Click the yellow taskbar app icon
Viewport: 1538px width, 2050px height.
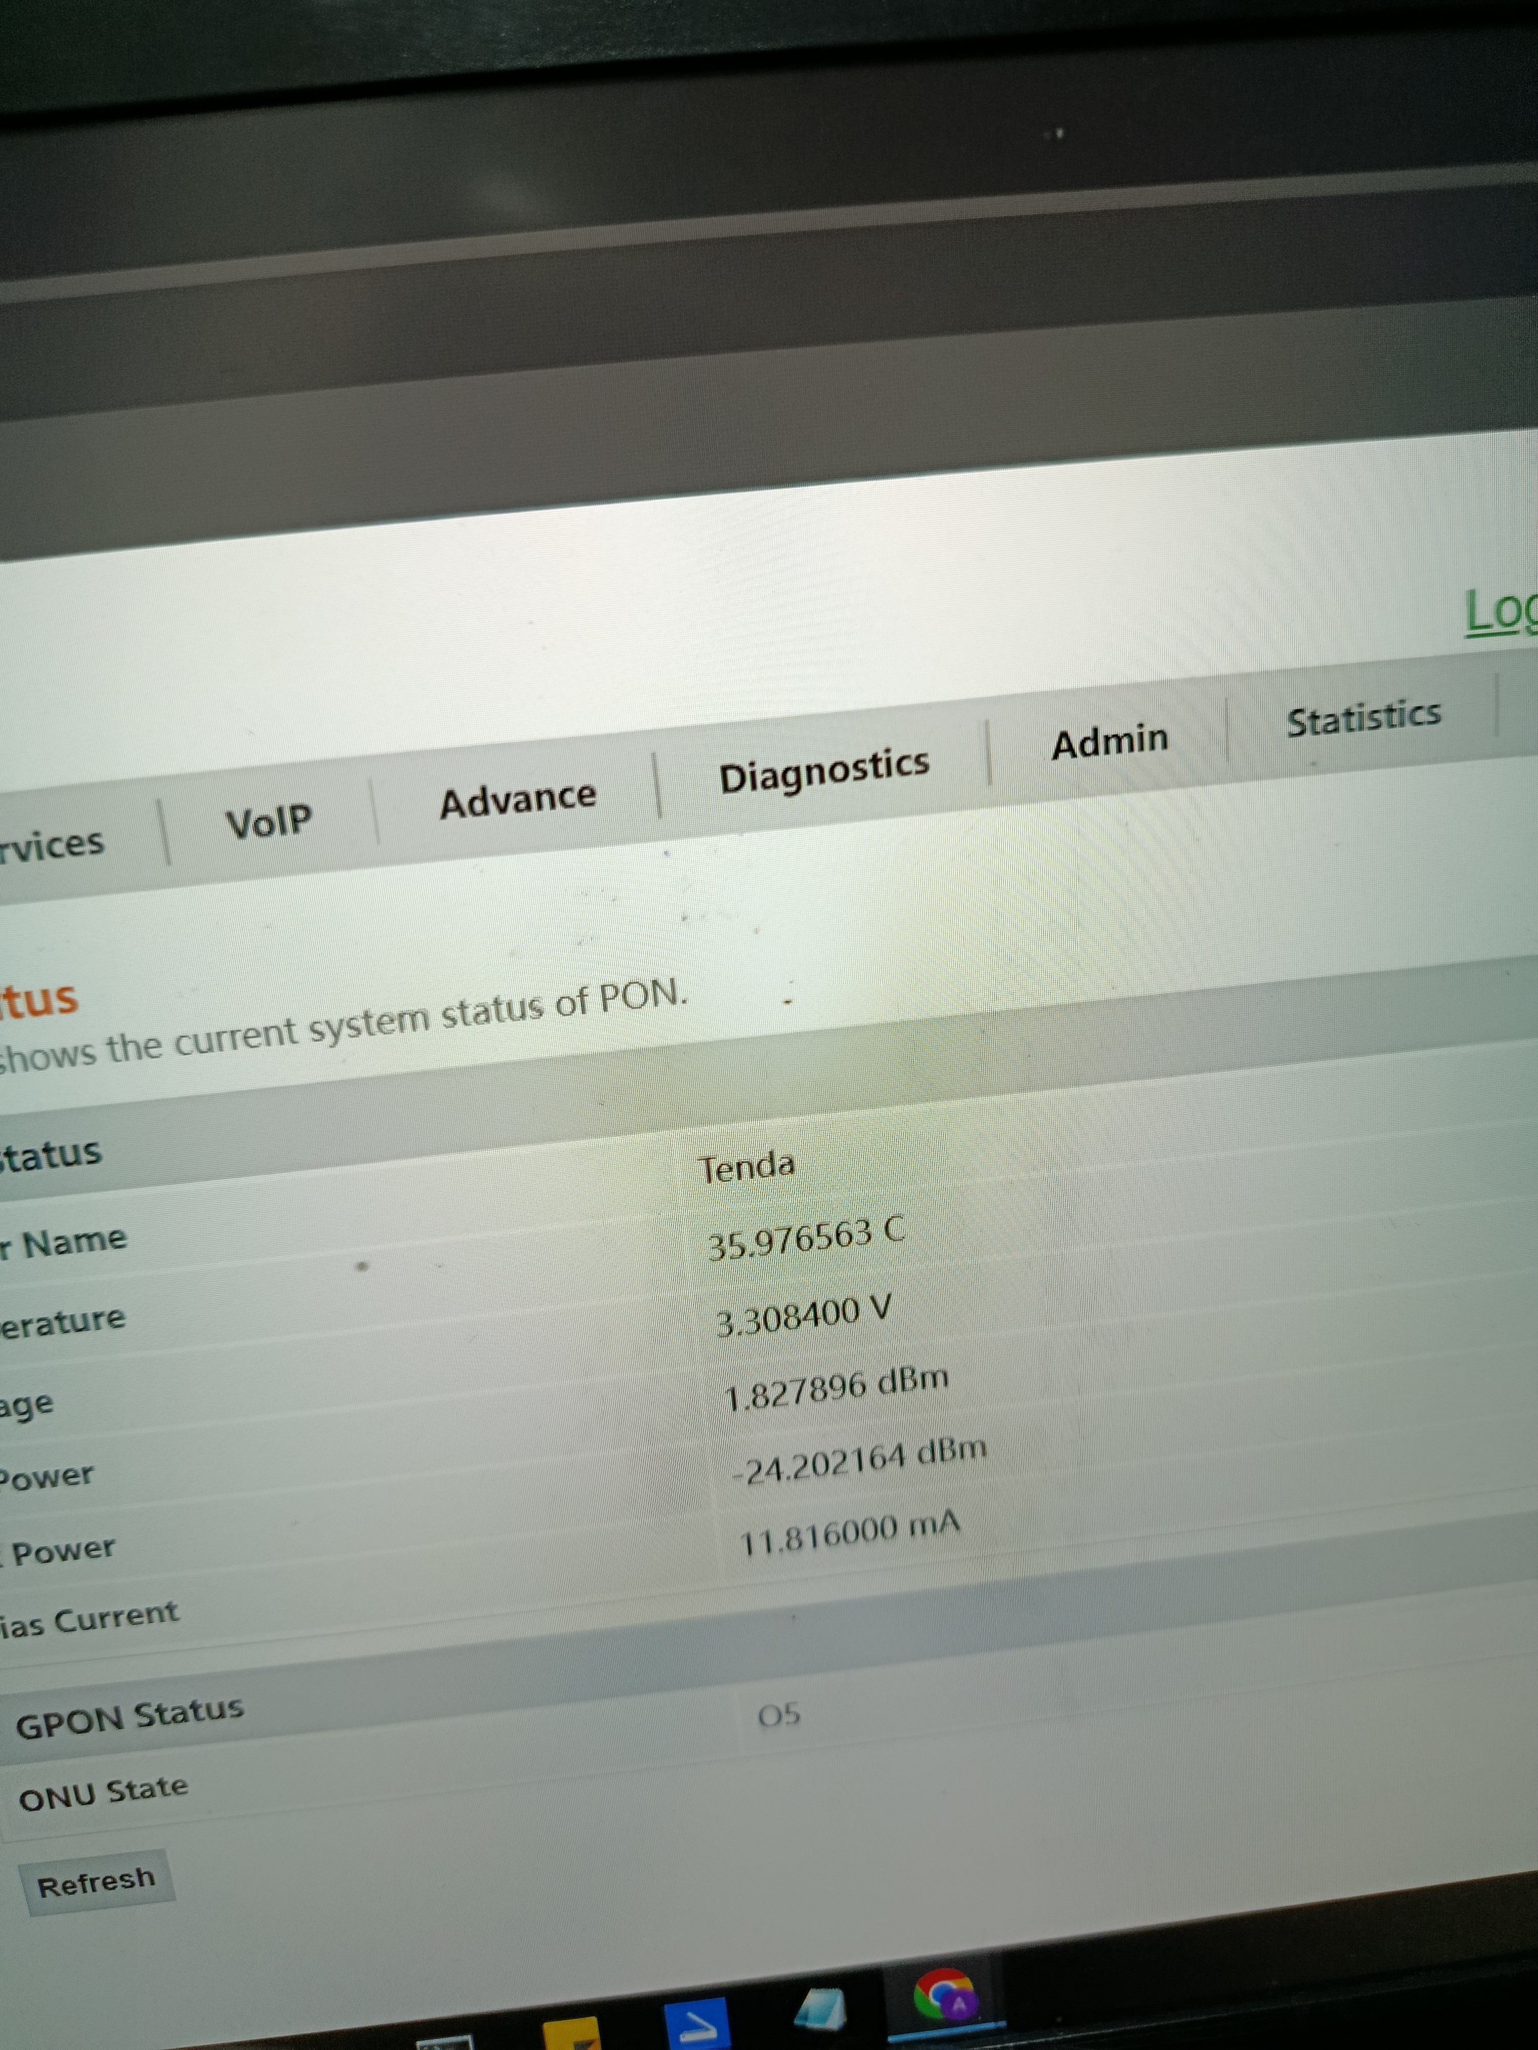pyautogui.click(x=571, y=2033)
